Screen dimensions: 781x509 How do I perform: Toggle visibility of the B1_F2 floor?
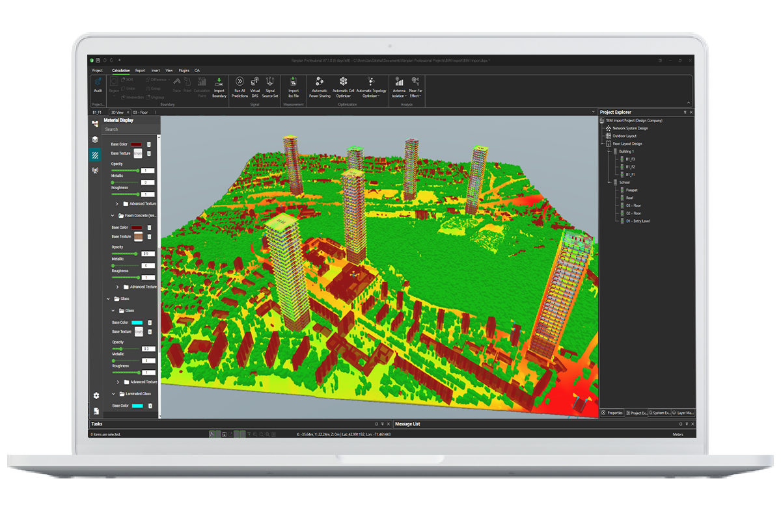(x=622, y=166)
